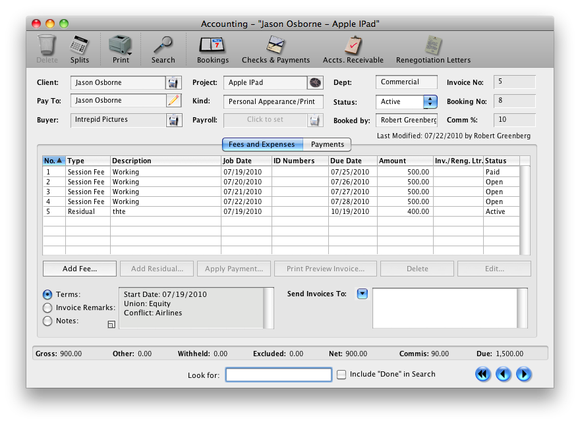
Task: Open the Send Invoices To dropdown arrow
Action: pos(362,294)
